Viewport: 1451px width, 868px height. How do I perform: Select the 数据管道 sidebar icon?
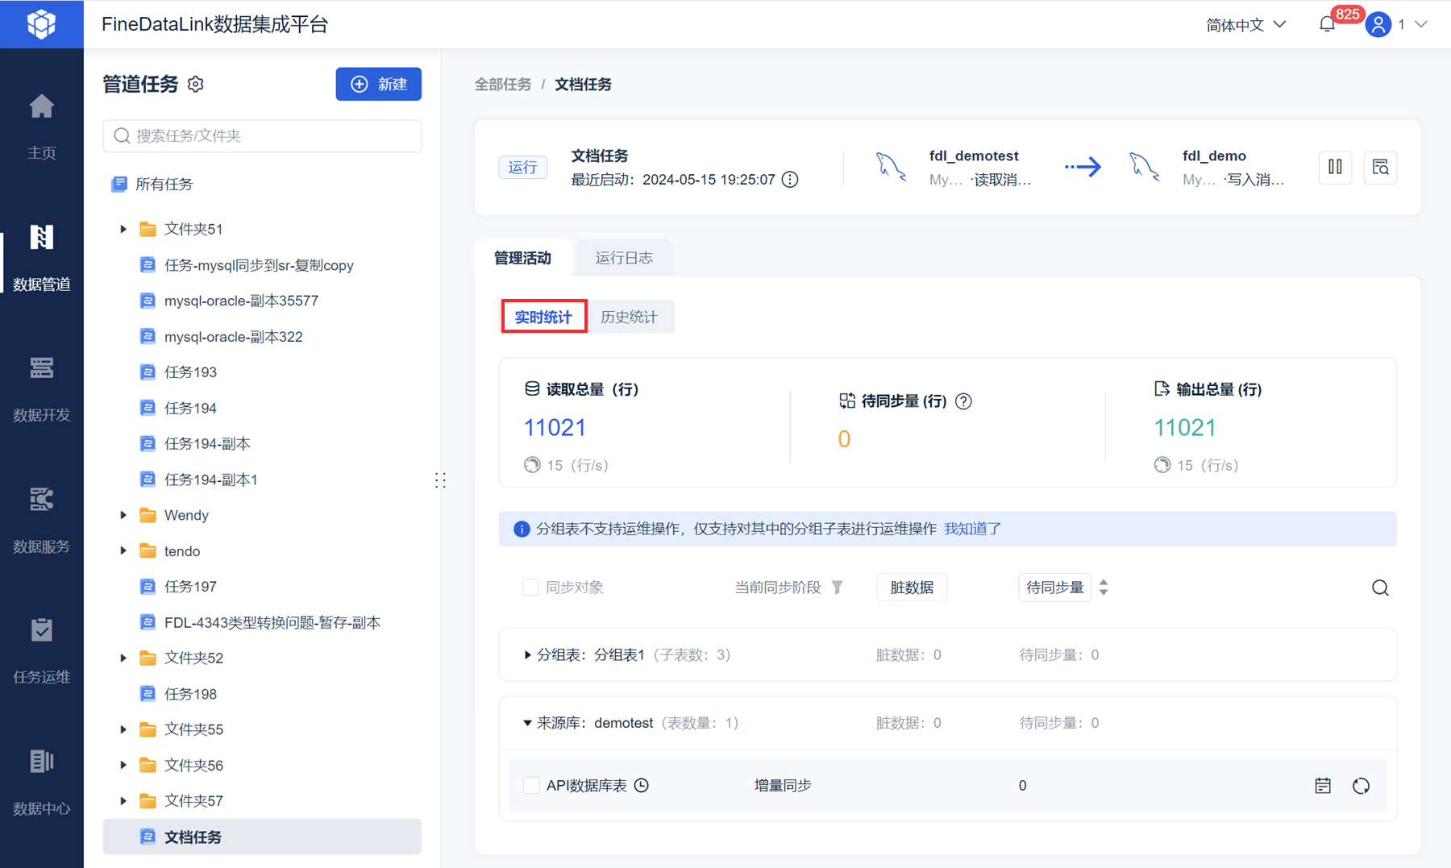(x=41, y=237)
